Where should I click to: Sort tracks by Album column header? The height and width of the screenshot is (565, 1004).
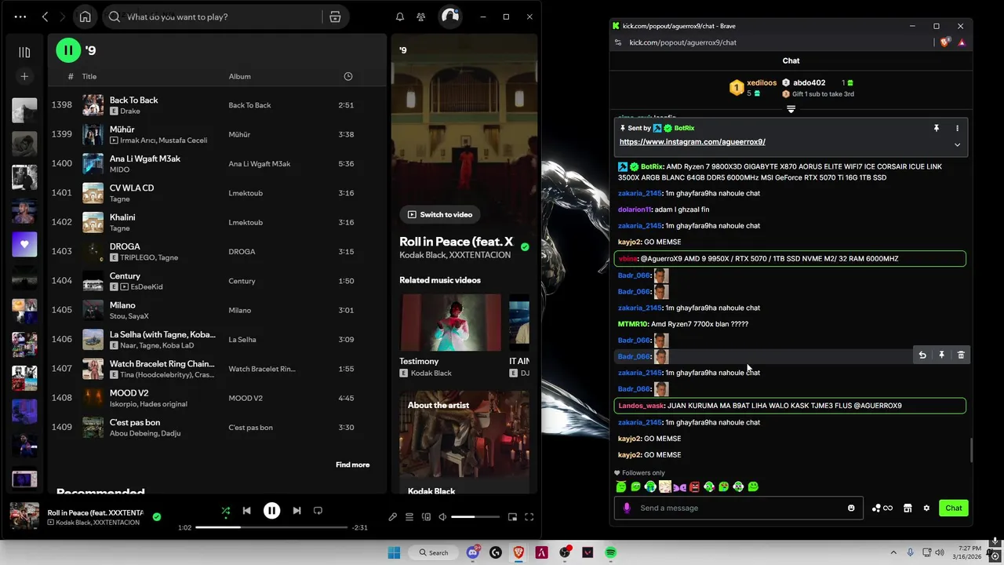pyautogui.click(x=239, y=76)
